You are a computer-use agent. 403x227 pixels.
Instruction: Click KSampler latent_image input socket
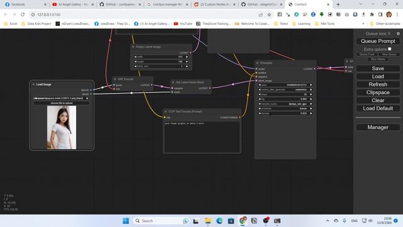[256, 81]
